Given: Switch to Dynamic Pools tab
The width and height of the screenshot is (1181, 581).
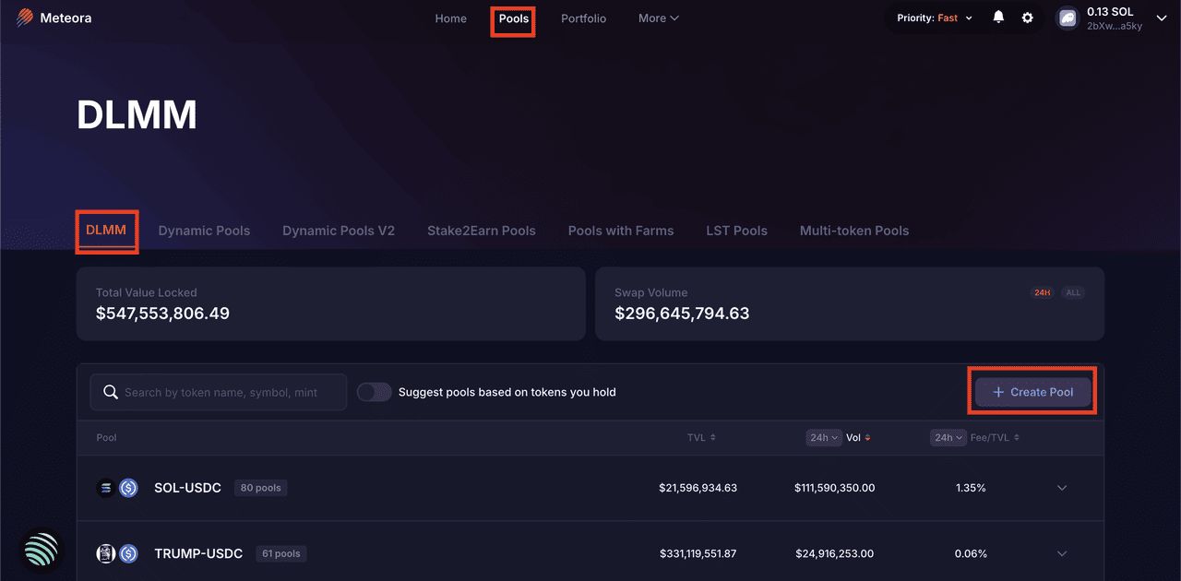Looking at the screenshot, I should [x=204, y=231].
